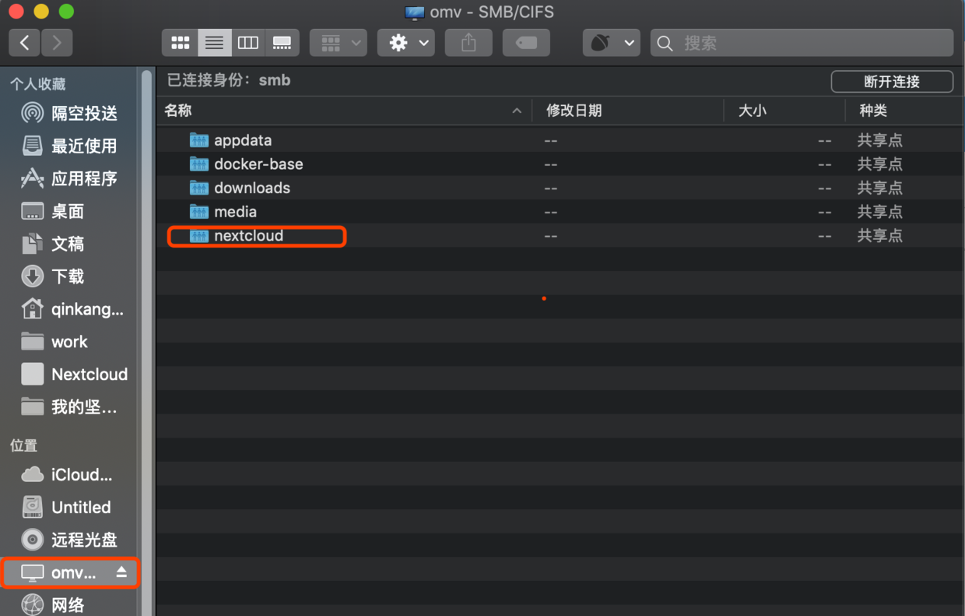Switch to column view
965x616 pixels.
tap(248, 43)
